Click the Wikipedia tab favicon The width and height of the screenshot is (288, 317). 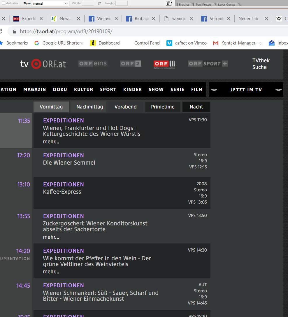click(x=279, y=19)
